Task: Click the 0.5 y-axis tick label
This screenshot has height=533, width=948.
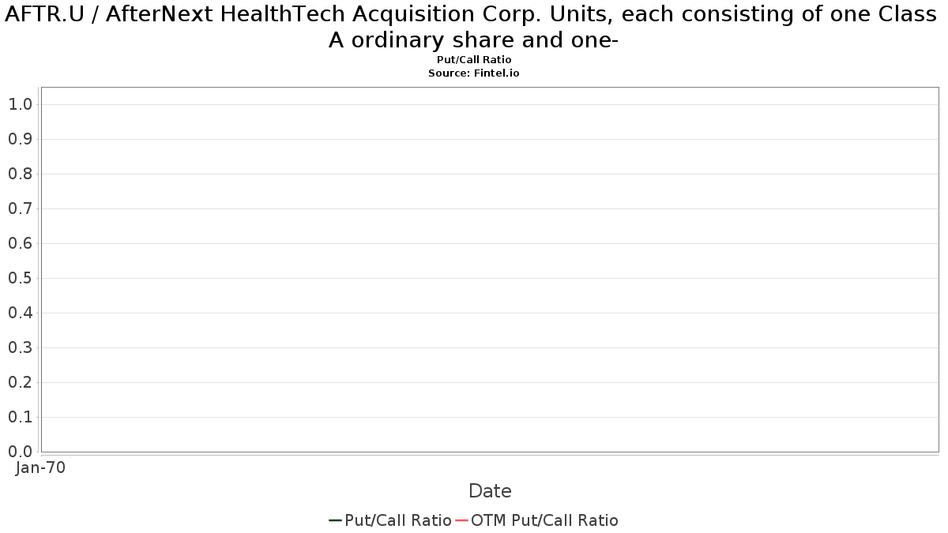Action: (21, 278)
